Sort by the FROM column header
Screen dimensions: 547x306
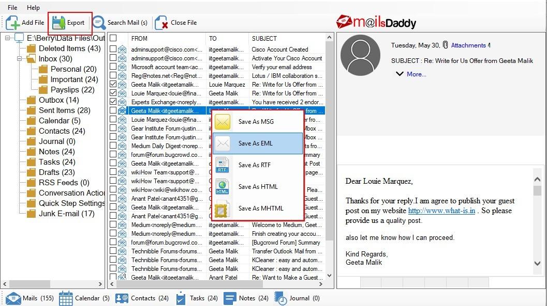(167, 38)
